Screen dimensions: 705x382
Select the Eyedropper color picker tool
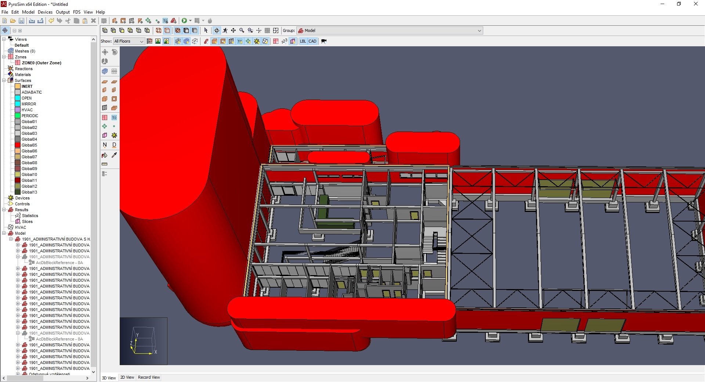click(x=114, y=155)
